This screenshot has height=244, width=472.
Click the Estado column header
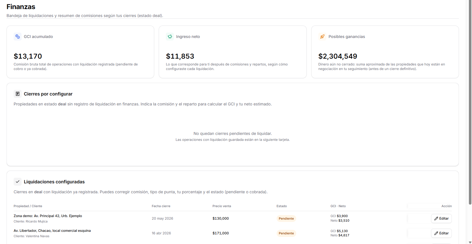[x=282, y=206]
